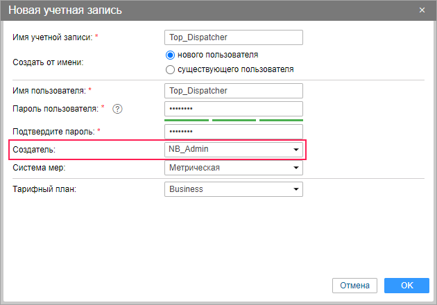Open the Тарифный план Business dropdown
This screenshot has width=437, height=305.
tap(234, 189)
